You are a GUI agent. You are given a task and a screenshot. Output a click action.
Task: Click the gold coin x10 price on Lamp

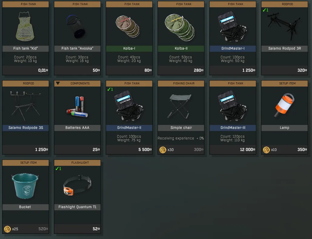pos(270,150)
